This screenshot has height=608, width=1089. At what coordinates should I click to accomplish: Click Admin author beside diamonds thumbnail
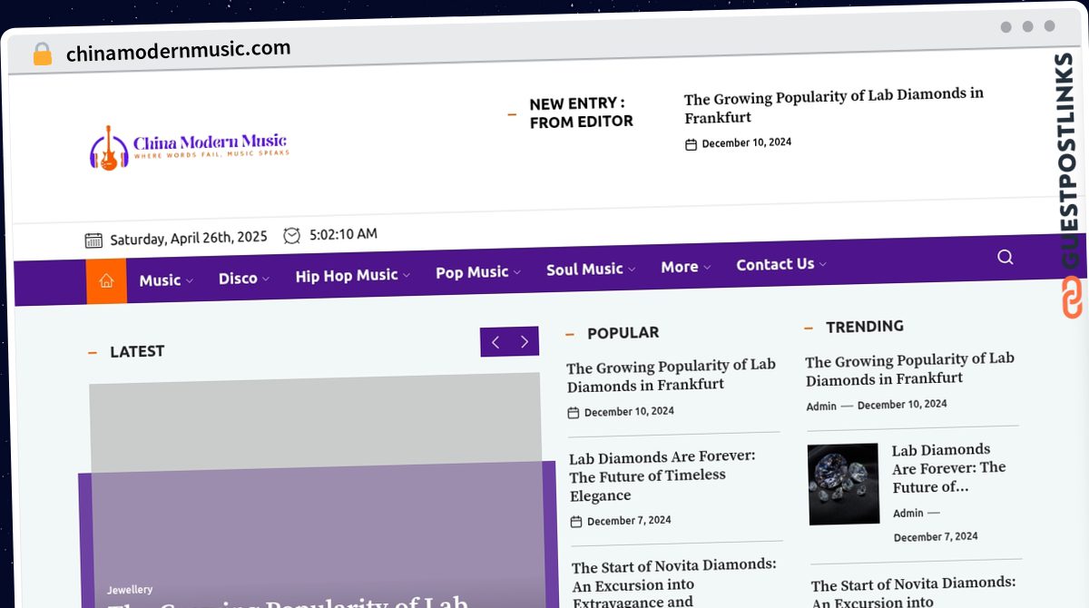(x=908, y=514)
